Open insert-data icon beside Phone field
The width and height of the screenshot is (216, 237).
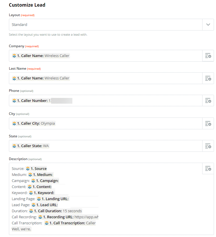point(208,101)
